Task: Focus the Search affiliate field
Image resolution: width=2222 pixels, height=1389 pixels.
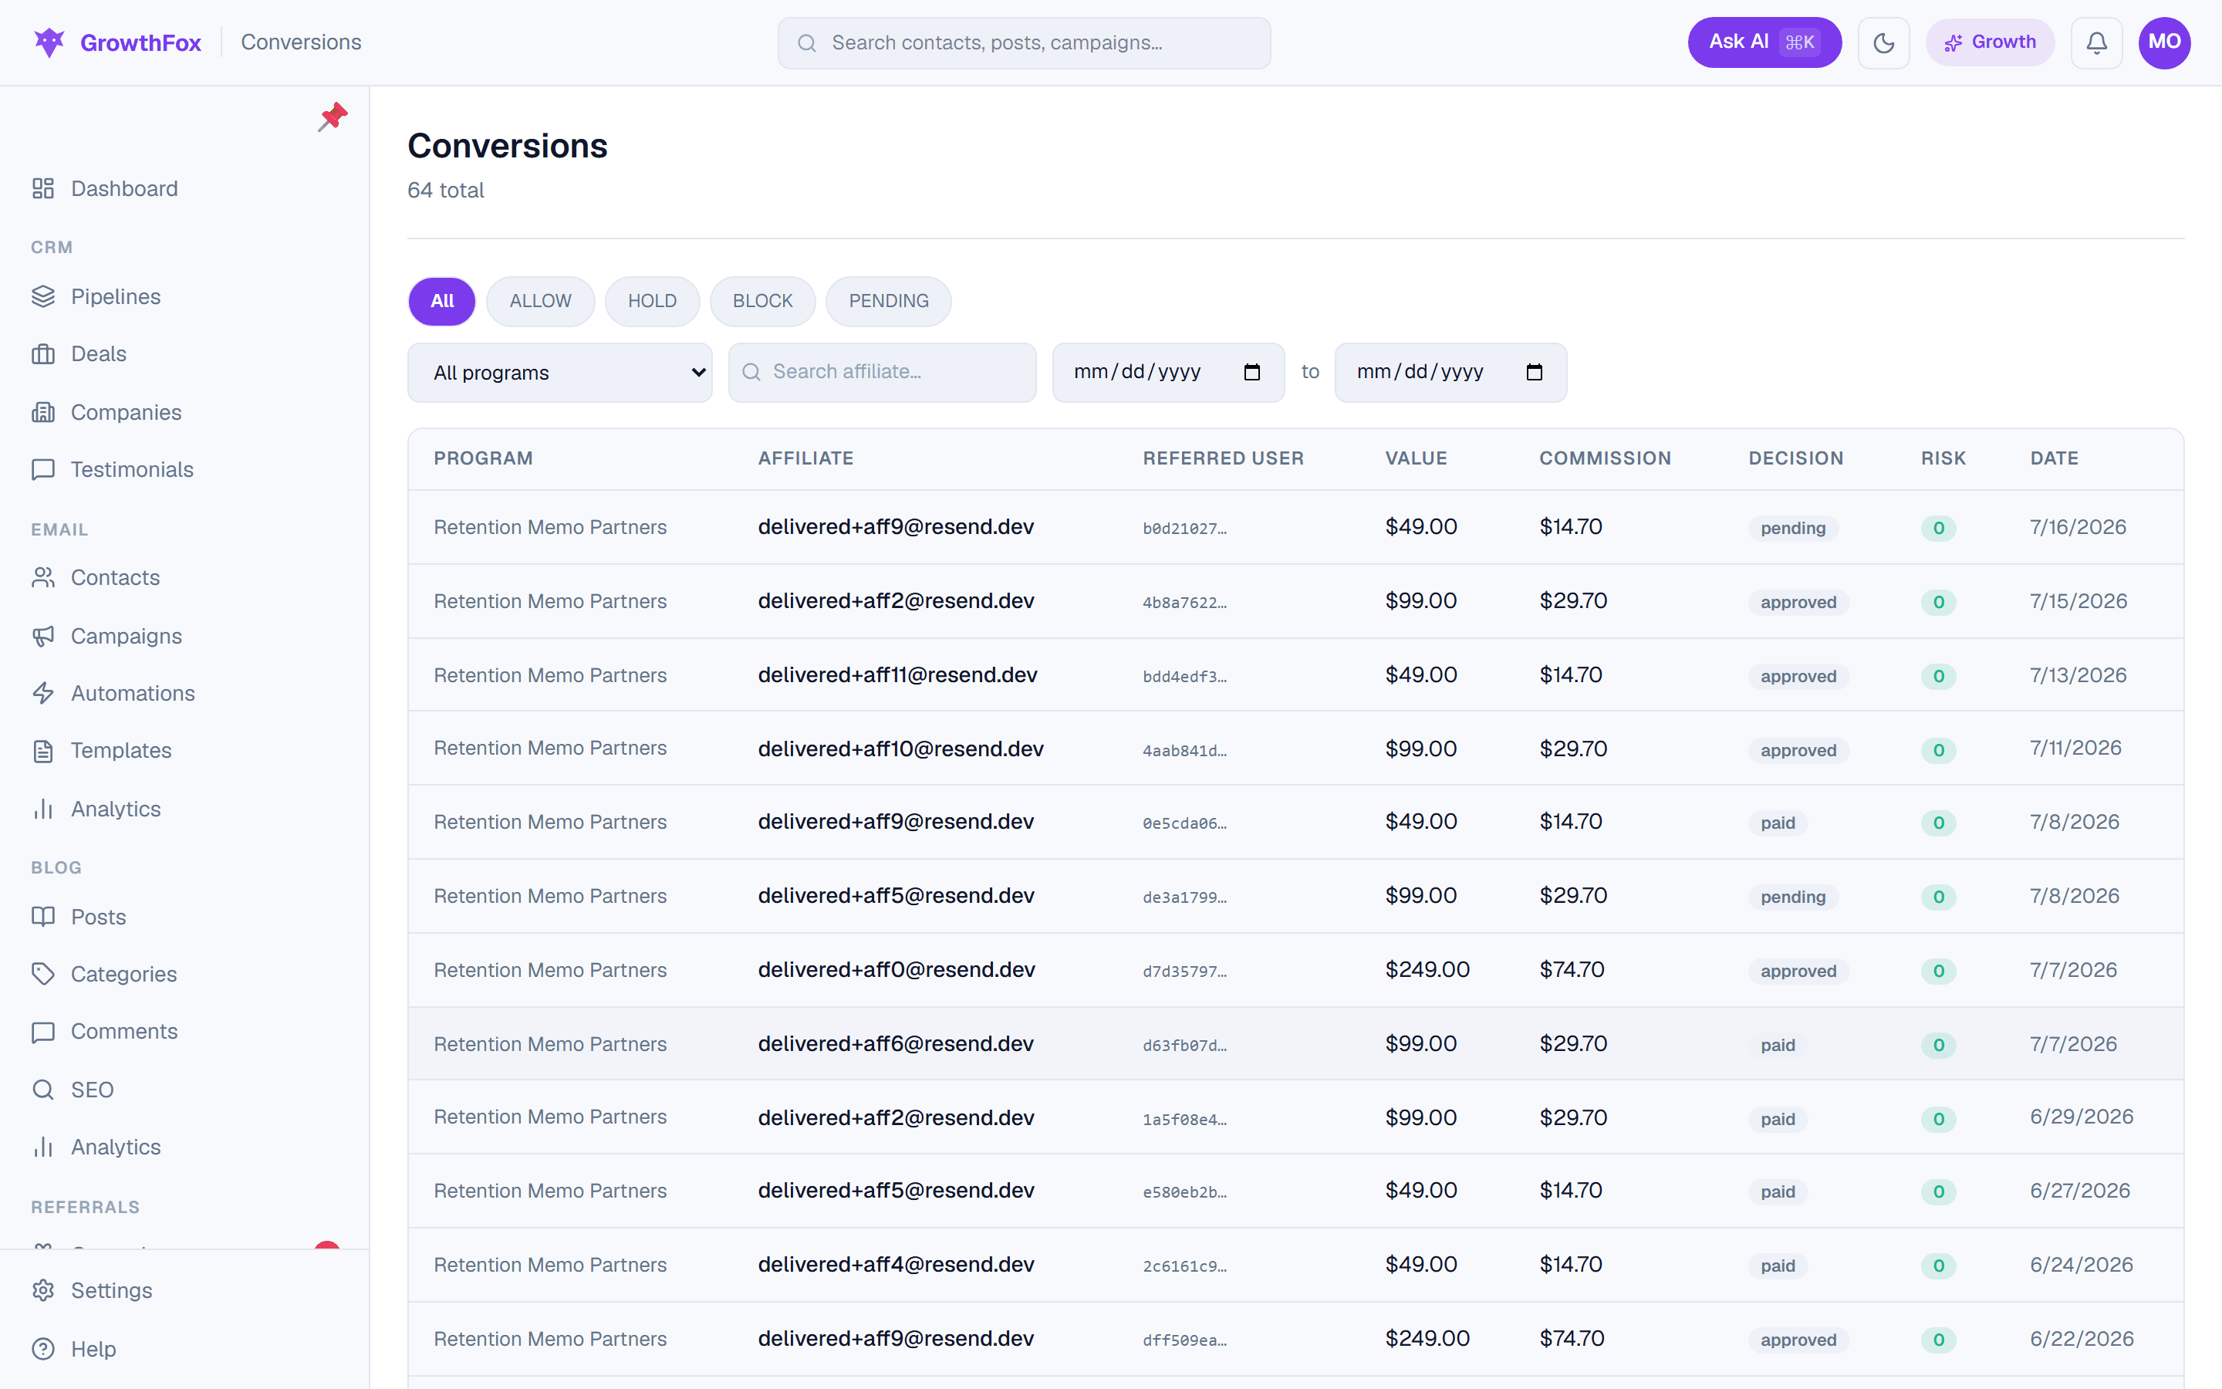Action: (881, 372)
